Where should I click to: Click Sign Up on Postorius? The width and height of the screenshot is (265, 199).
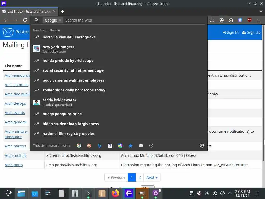[x=251, y=32]
